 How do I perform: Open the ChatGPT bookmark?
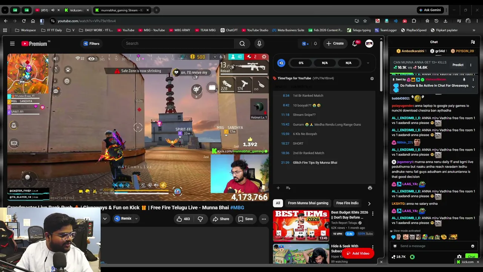[x=229, y=30]
